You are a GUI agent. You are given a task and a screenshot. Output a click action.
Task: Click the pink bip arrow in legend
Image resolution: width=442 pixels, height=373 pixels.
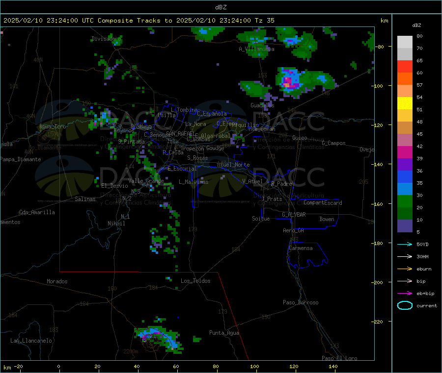[405, 281]
